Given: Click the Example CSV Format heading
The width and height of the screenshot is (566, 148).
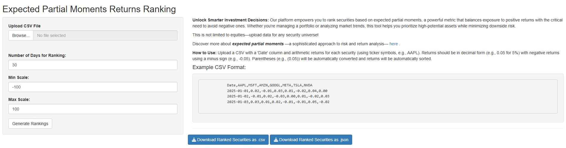Looking at the screenshot, I should click(219, 67).
